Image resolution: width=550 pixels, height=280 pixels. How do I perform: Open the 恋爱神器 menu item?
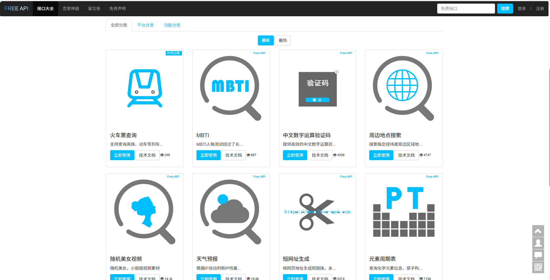71,8
